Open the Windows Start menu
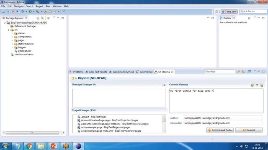The width and height of the screenshot is (268, 150). 5,146
